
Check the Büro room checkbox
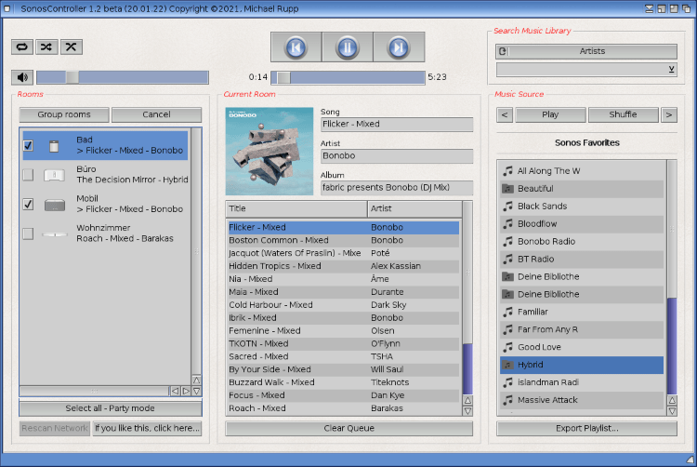pyautogui.click(x=28, y=175)
